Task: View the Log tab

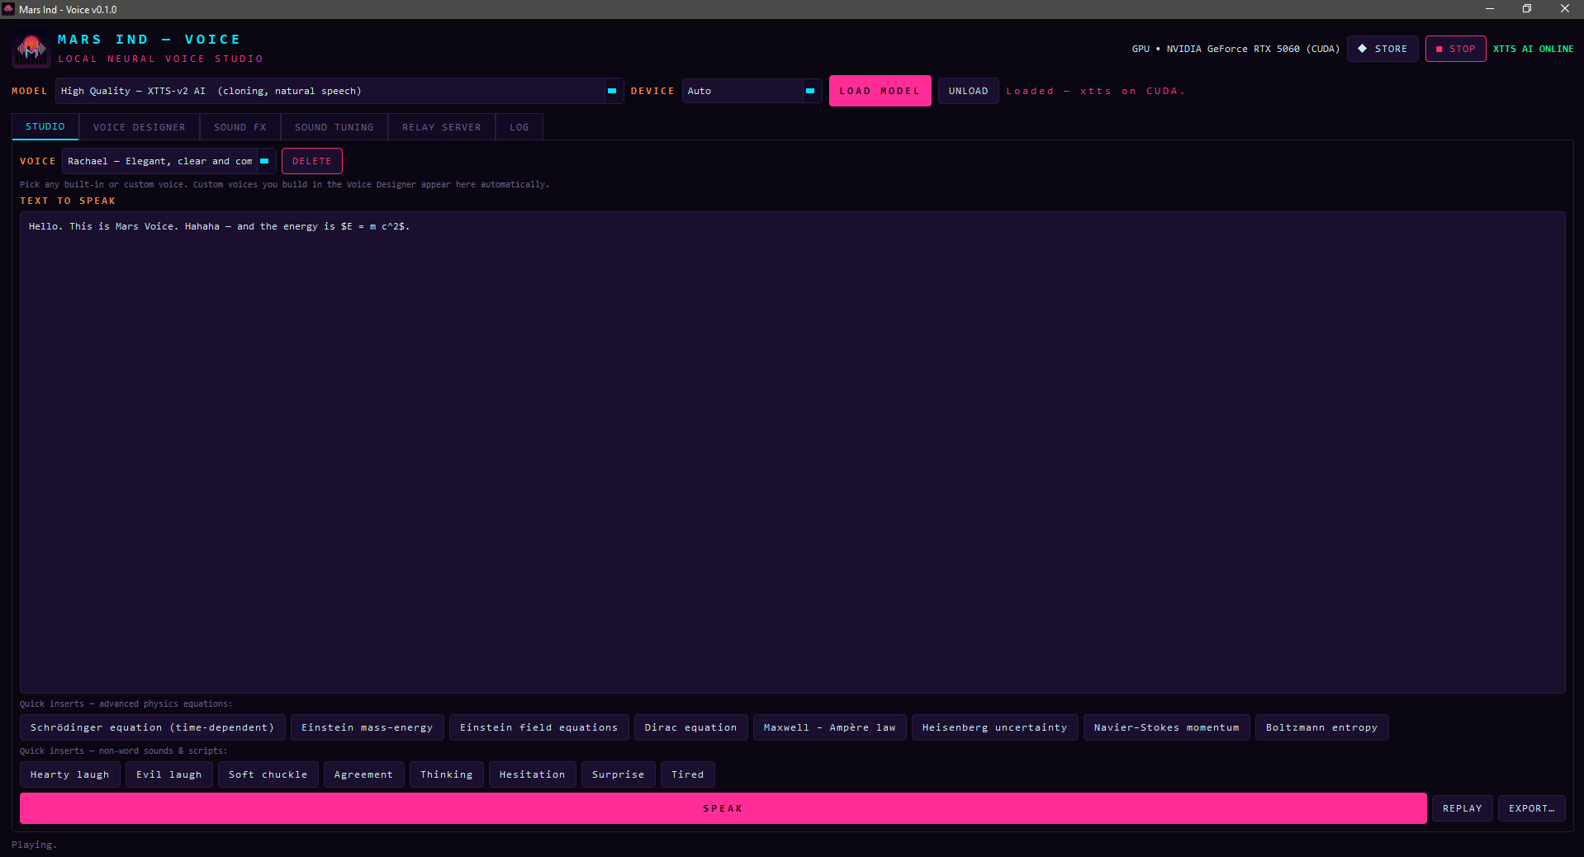Action: pos(519,127)
